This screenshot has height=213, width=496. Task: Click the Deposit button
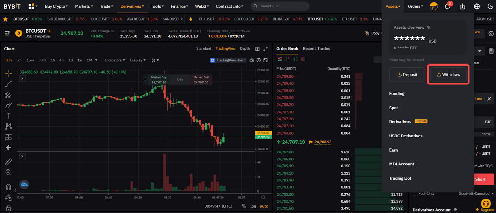pyautogui.click(x=407, y=74)
